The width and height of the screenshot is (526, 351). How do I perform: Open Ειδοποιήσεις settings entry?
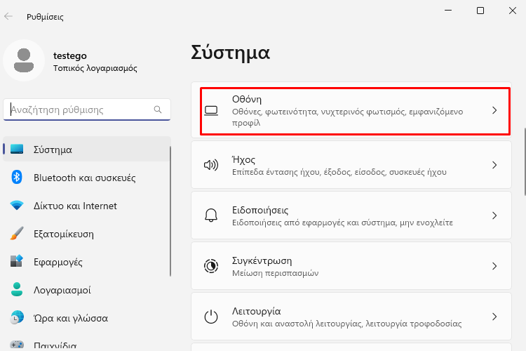point(351,216)
